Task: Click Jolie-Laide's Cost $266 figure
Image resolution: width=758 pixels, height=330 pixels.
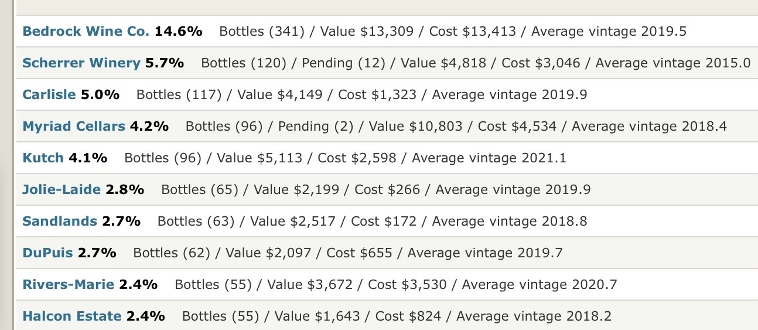Action: tap(387, 190)
